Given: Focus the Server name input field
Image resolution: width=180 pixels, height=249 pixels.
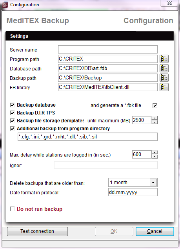Looking at the screenshot, I should (x=108, y=50).
